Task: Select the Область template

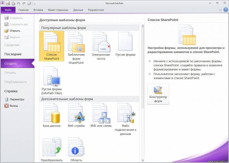Action: pos(76,150)
